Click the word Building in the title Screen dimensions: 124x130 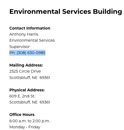pos(108,12)
